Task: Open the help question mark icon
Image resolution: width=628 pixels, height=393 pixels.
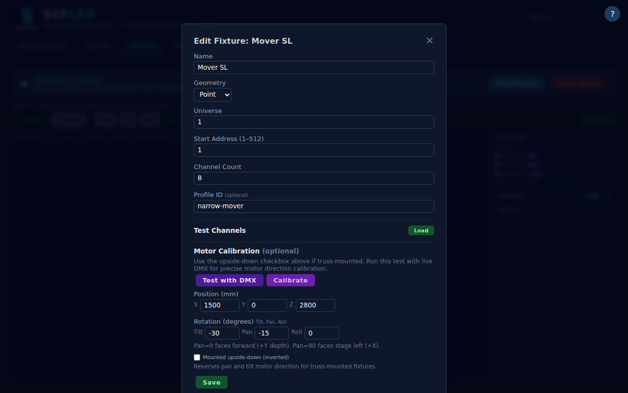Action: click(x=612, y=14)
